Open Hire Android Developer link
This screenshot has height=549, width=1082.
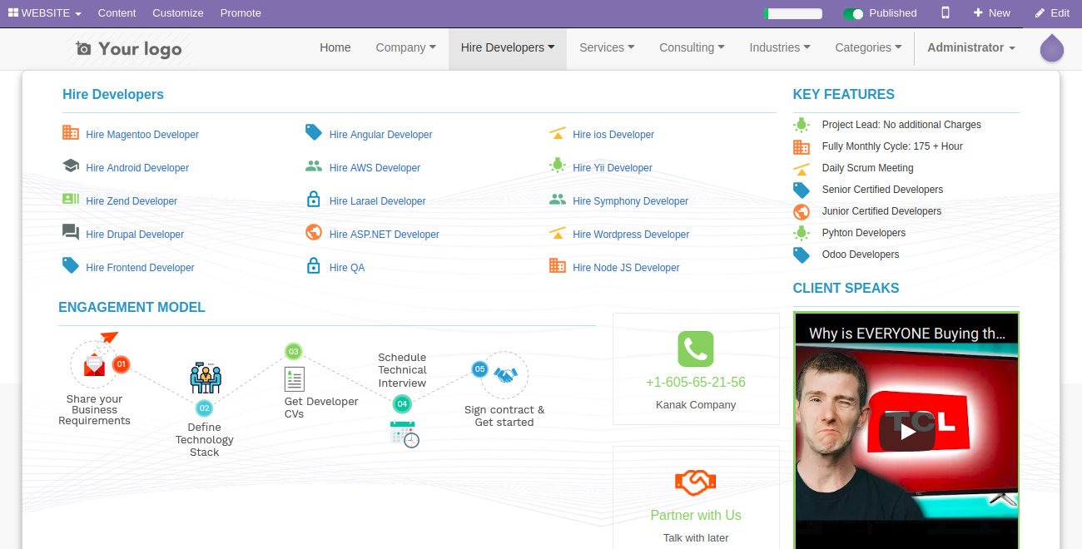137,168
